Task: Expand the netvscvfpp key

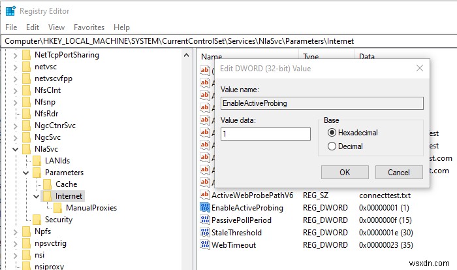Action: (x=16, y=79)
